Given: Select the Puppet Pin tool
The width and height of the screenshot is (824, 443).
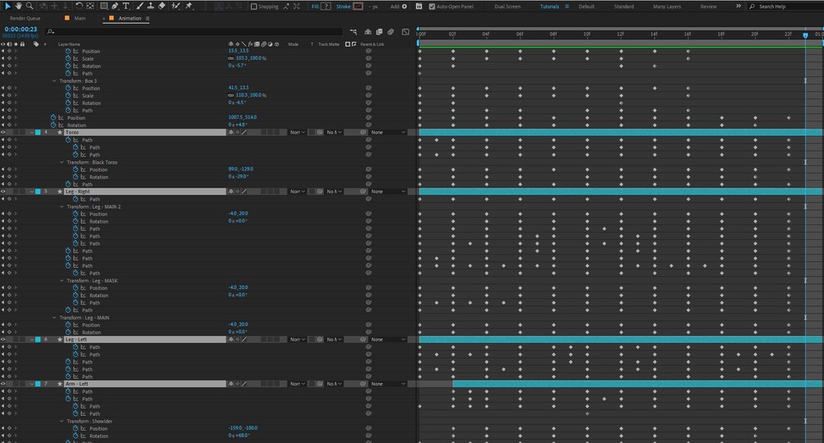Looking at the screenshot, I should tap(189, 6).
